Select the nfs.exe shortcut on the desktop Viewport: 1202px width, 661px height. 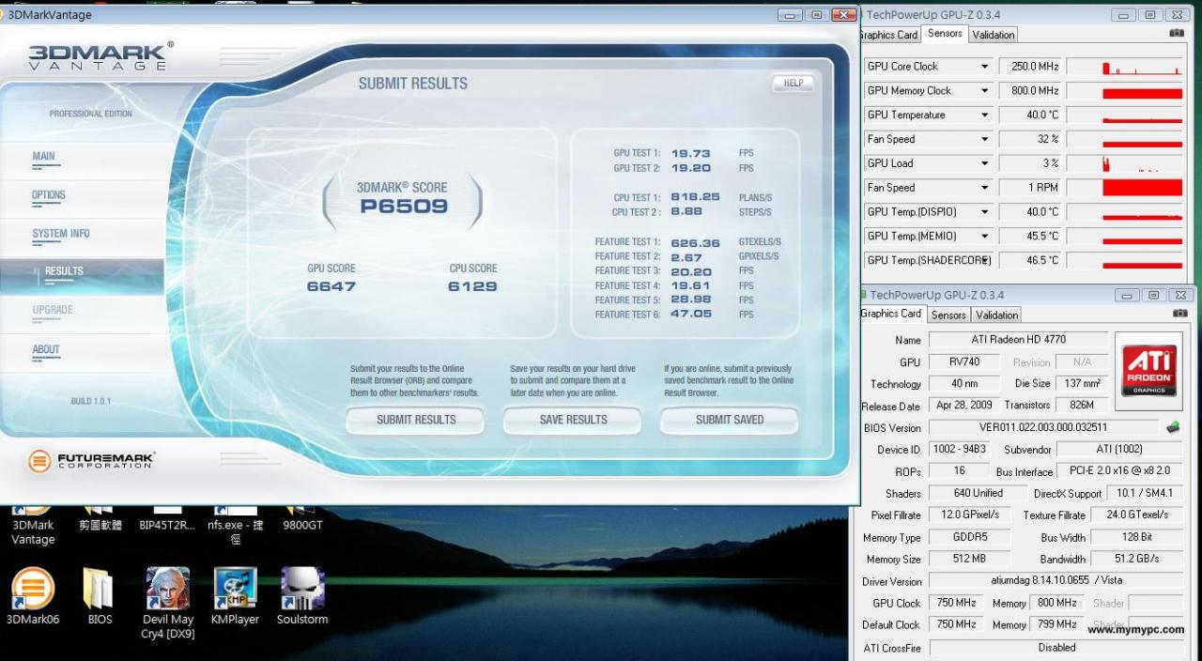(235, 526)
